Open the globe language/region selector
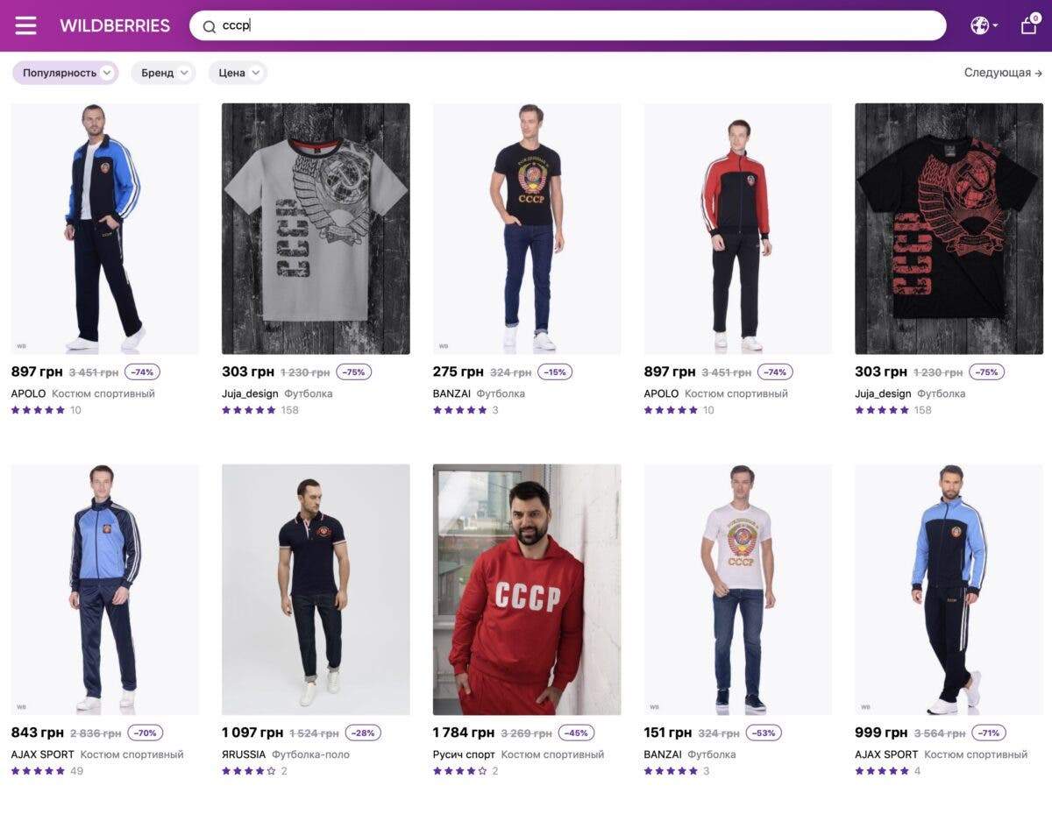This screenshot has width=1052, height=814. point(982,25)
